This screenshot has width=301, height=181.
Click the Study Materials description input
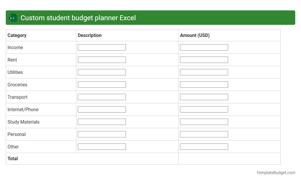click(102, 122)
